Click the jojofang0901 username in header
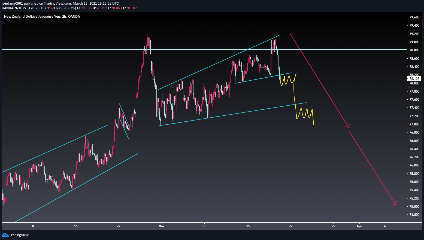424x240 pixels. click(12, 4)
